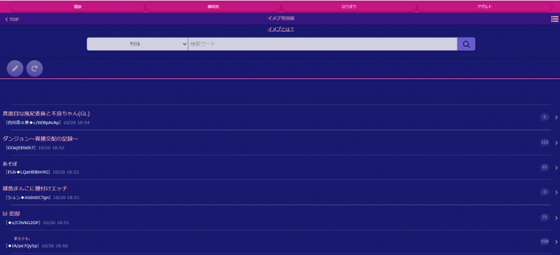Switch to the 雑談 tab

[78, 6]
